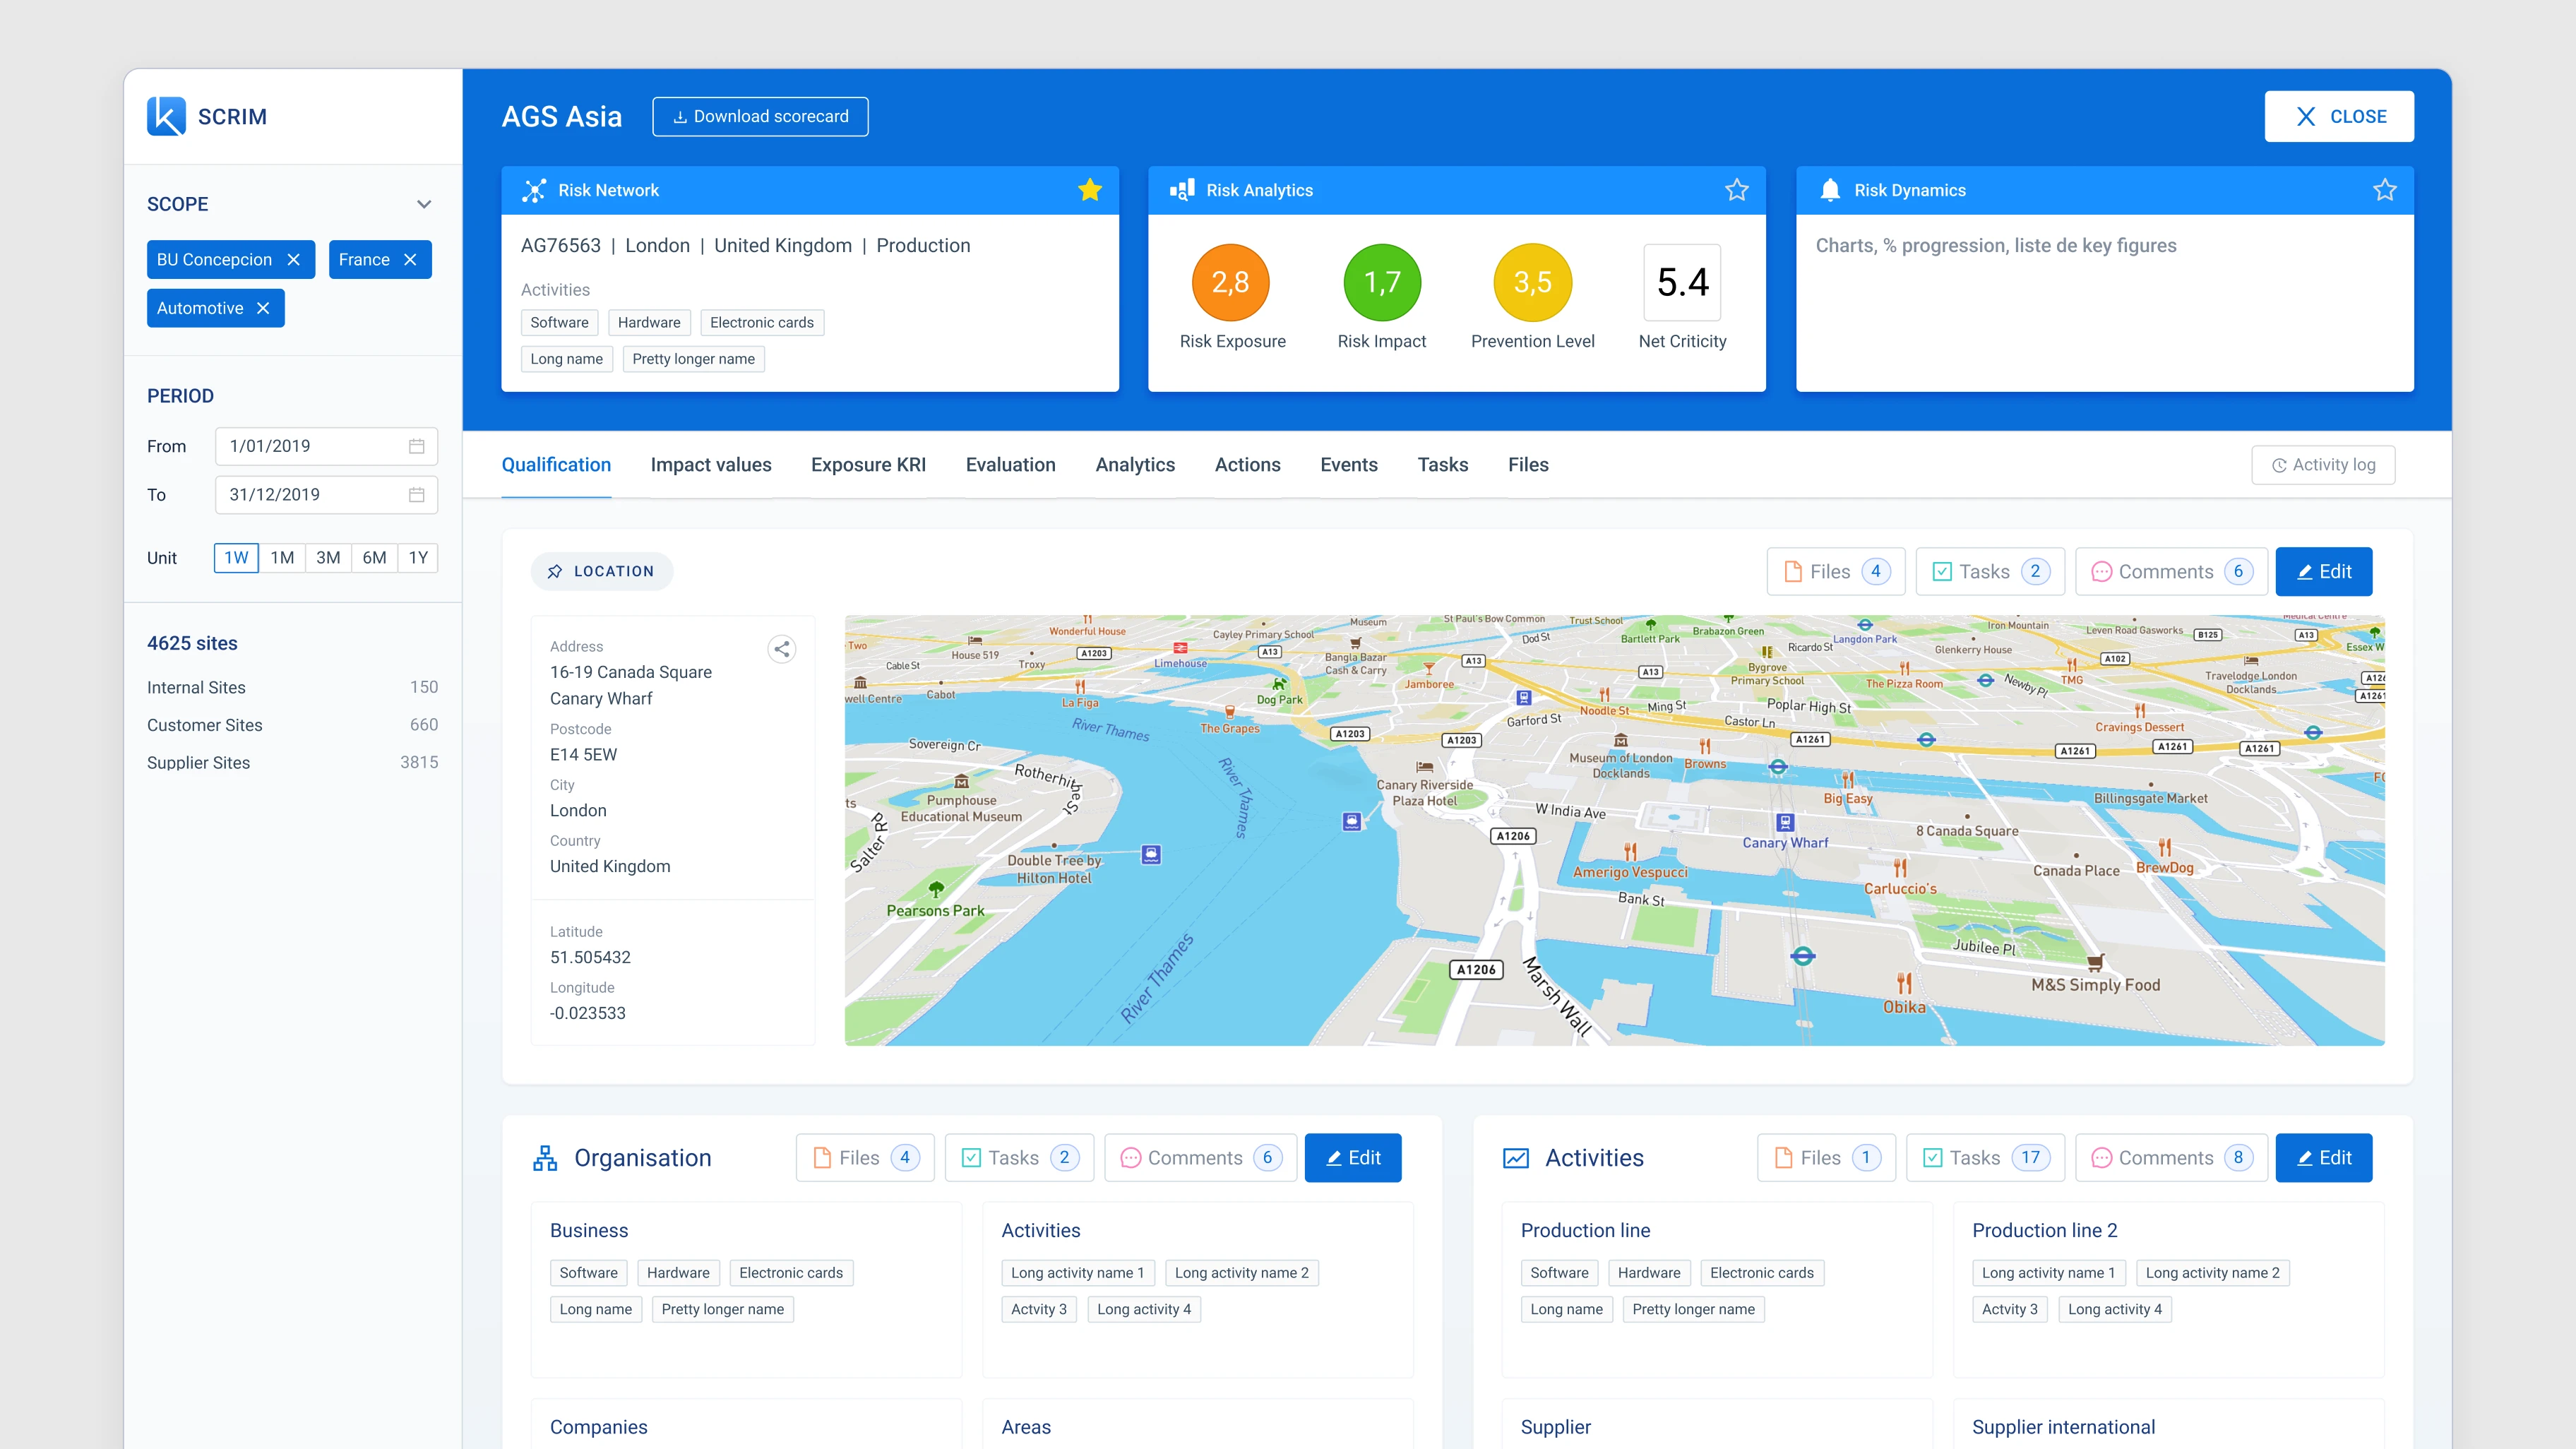Star the Risk Analytics card
The width and height of the screenshot is (2576, 1449).
point(1736,189)
